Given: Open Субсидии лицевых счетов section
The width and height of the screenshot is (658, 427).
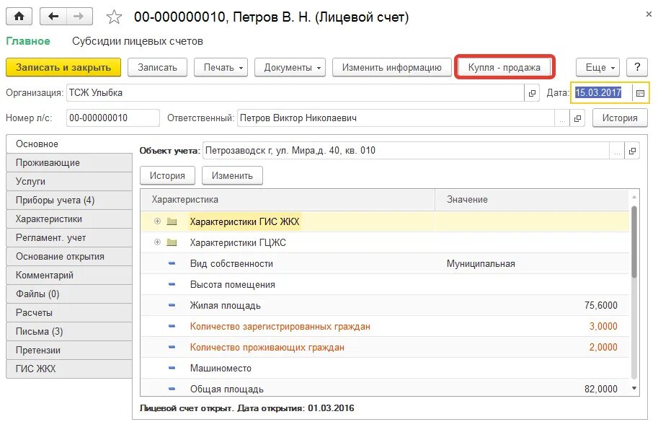Looking at the screenshot, I should coord(138,41).
